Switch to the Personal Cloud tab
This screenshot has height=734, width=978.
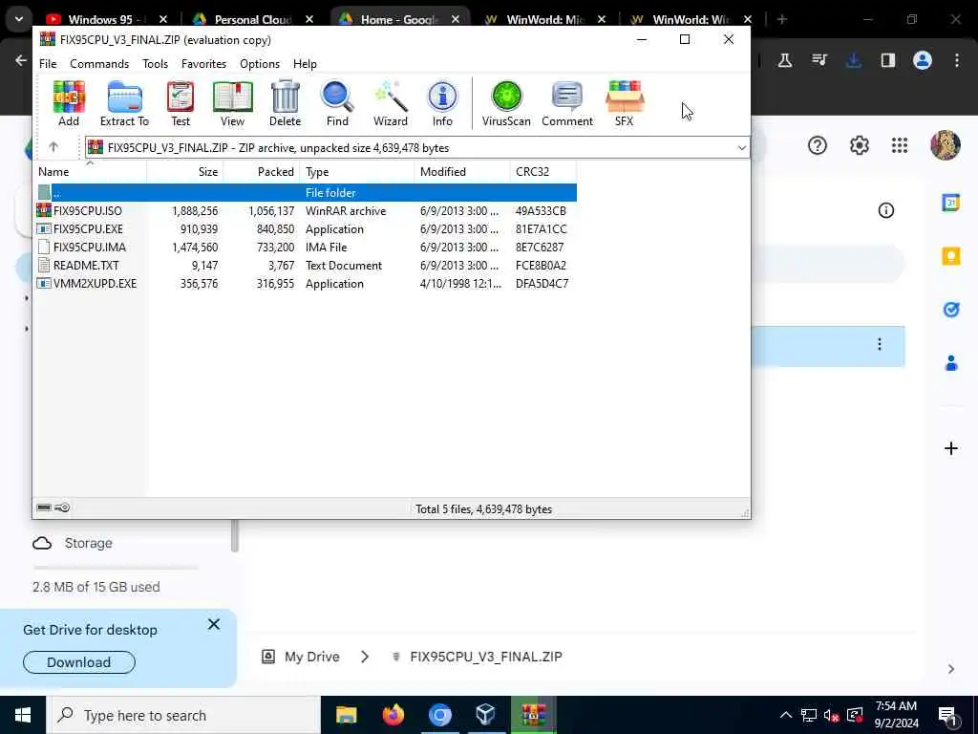pos(252,19)
